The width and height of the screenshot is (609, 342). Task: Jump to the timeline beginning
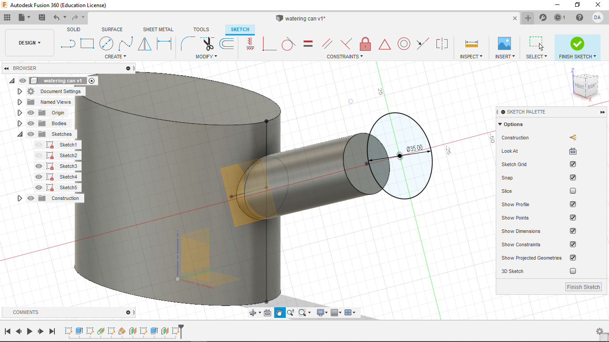click(x=8, y=331)
